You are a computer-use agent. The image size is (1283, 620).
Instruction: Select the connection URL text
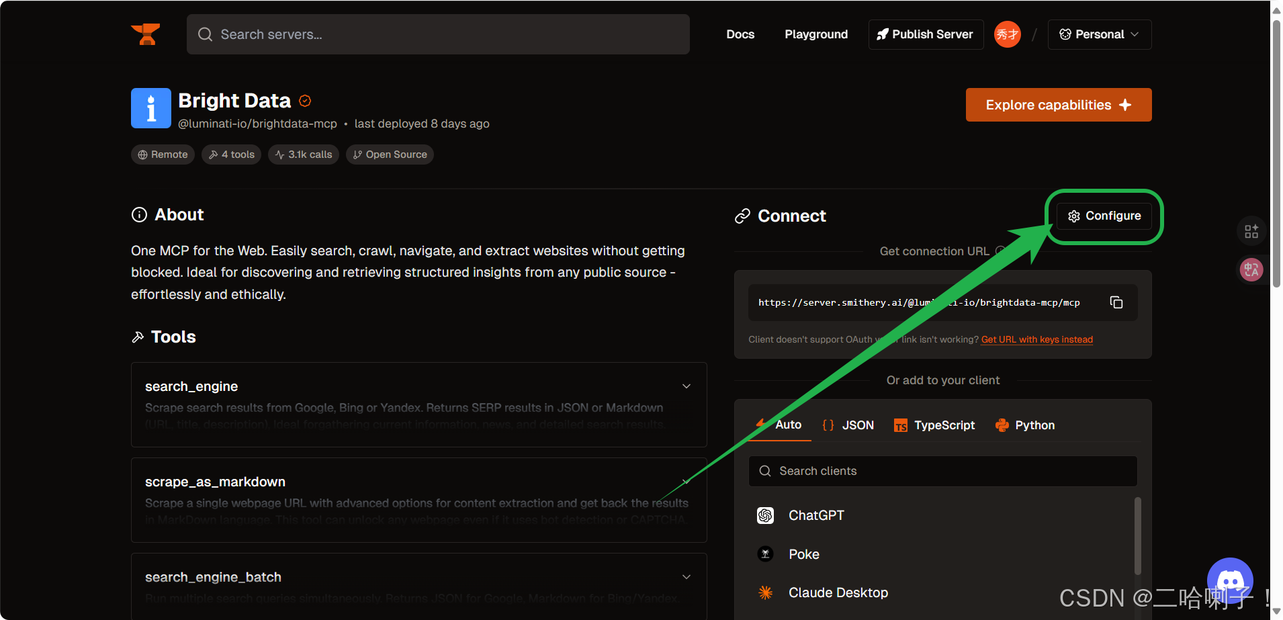click(x=919, y=302)
